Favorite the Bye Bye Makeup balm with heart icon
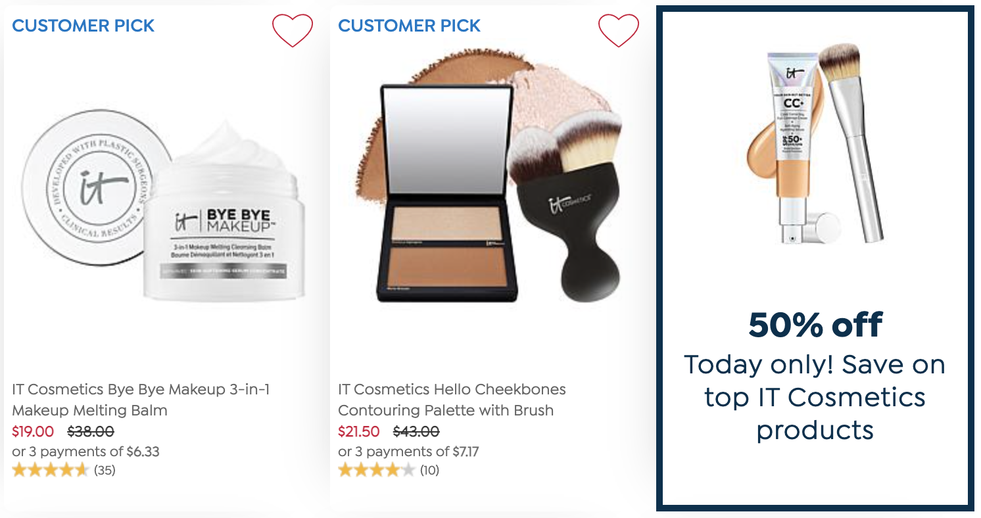 [293, 30]
